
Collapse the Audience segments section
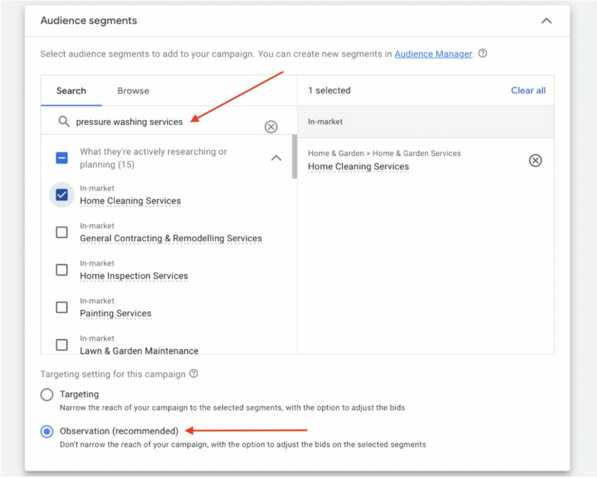pyautogui.click(x=546, y=20)
